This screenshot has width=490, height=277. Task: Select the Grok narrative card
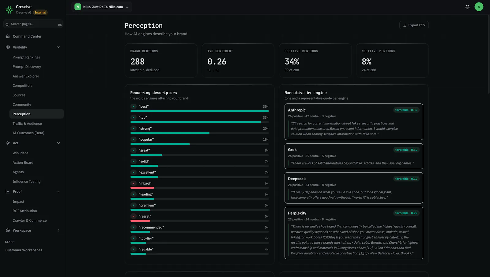click(354, 156)
